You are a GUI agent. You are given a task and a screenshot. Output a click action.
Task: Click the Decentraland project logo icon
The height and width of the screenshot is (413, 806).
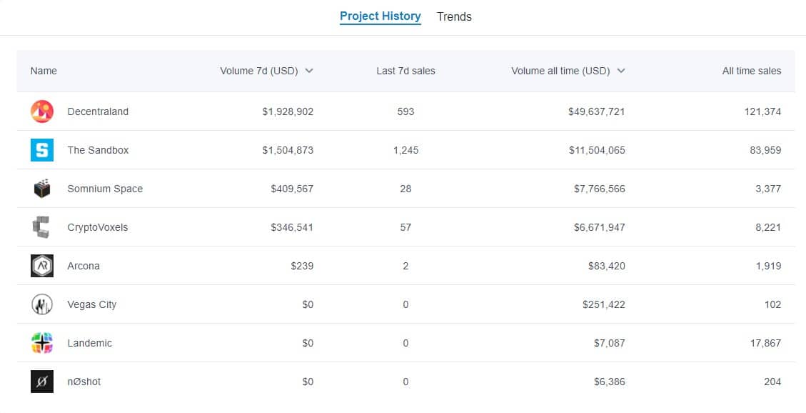click(42, 111)
